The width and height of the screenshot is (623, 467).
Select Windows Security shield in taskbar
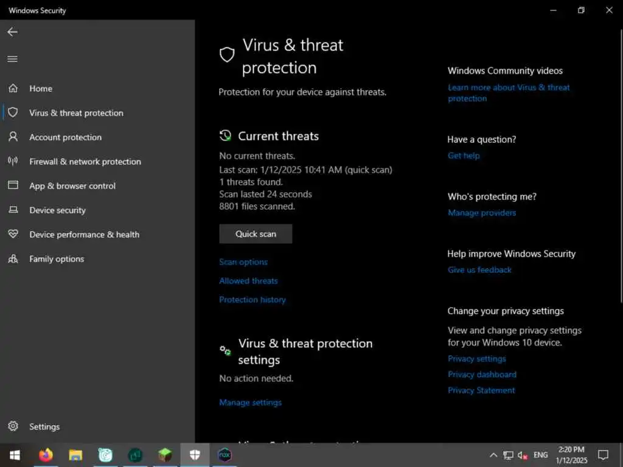pyautogui.click(x=195, y=455)
